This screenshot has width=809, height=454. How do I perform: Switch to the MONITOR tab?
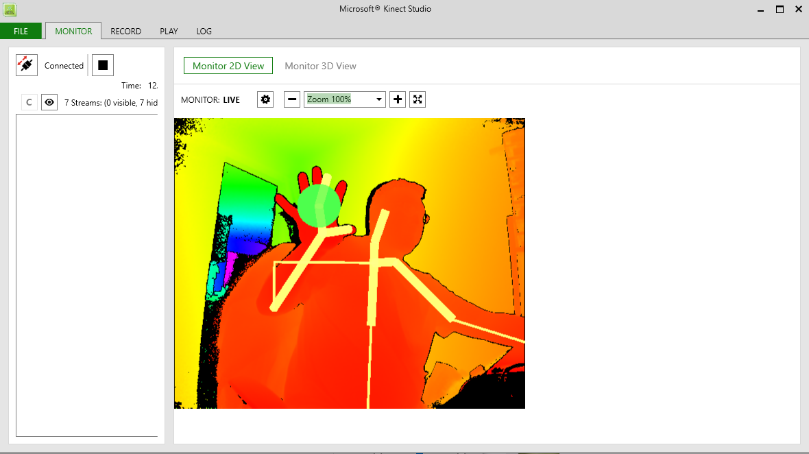pyautogui.click(x=73, y=31)
